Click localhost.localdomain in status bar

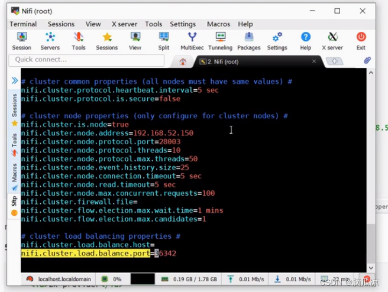click(x=64, y=279)
